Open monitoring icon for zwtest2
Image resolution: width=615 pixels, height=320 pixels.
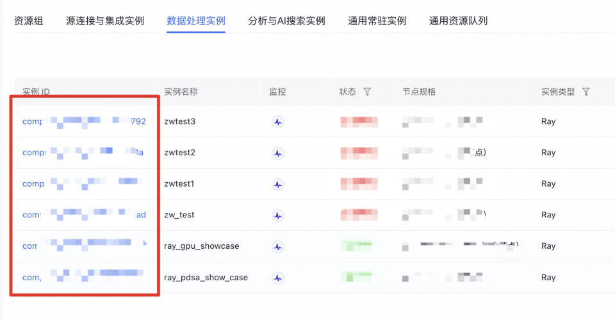pos(278,153)
